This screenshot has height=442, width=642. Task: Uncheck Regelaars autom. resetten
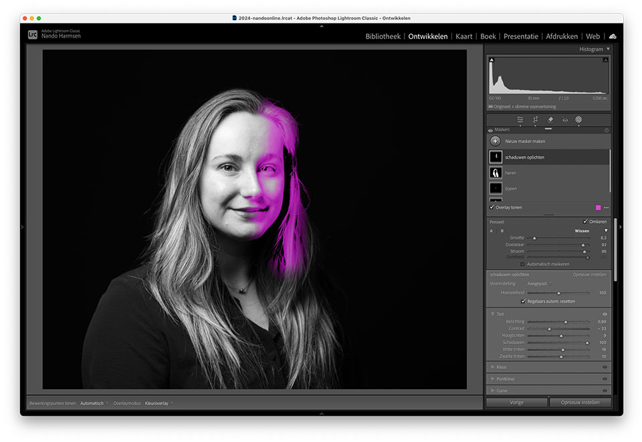(523, 301)
